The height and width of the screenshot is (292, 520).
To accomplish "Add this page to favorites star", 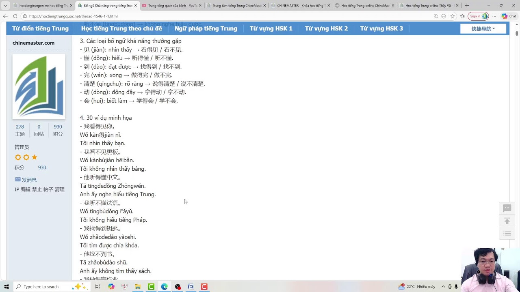I will [x=453, y=16].
